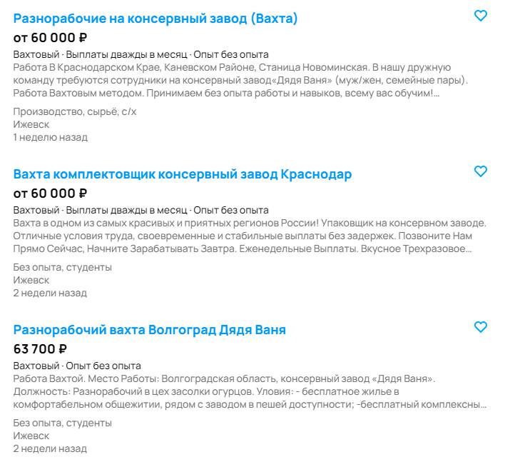Open Вахта комплектовщик консервный завод Краснодар link
The height and width of the screenshot is (462, 520).
click(x=183, y=174)
